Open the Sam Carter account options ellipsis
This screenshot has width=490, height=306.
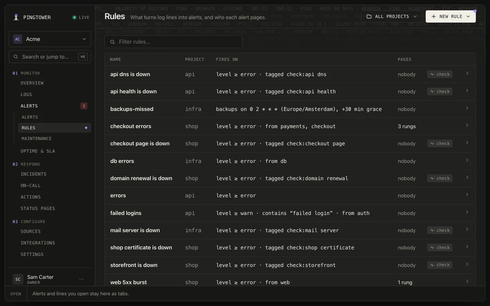[82, 279]
